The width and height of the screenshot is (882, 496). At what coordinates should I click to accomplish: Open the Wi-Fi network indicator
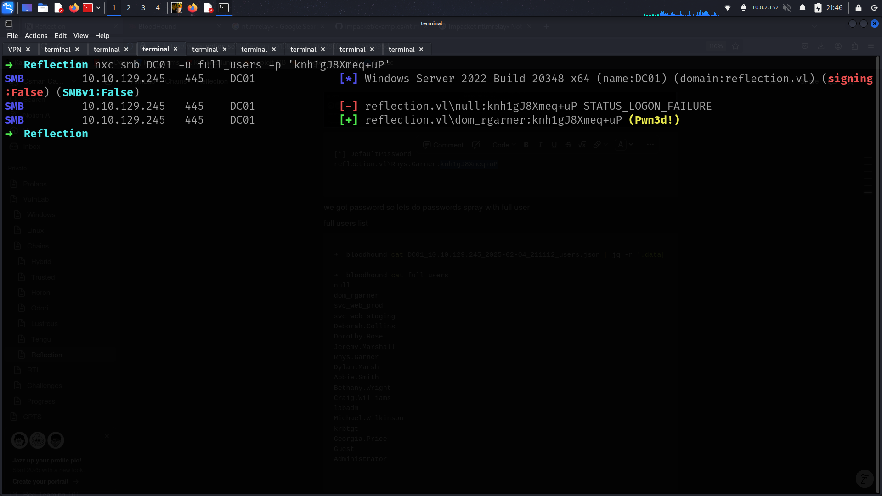click(728, 8)
